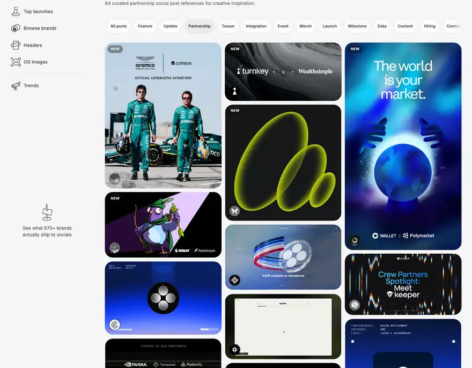This screenshot has height=368, width=472.
Task: Filter posts by Content
Action: pyautogui.click(x=405, y=26)
